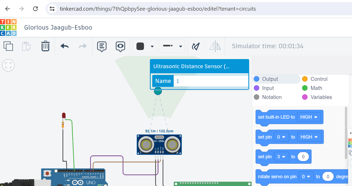This screenshot has height=186, width=352.
Task: Click Simulator time 00:01:34 text
Action: (x=268, y=46)
